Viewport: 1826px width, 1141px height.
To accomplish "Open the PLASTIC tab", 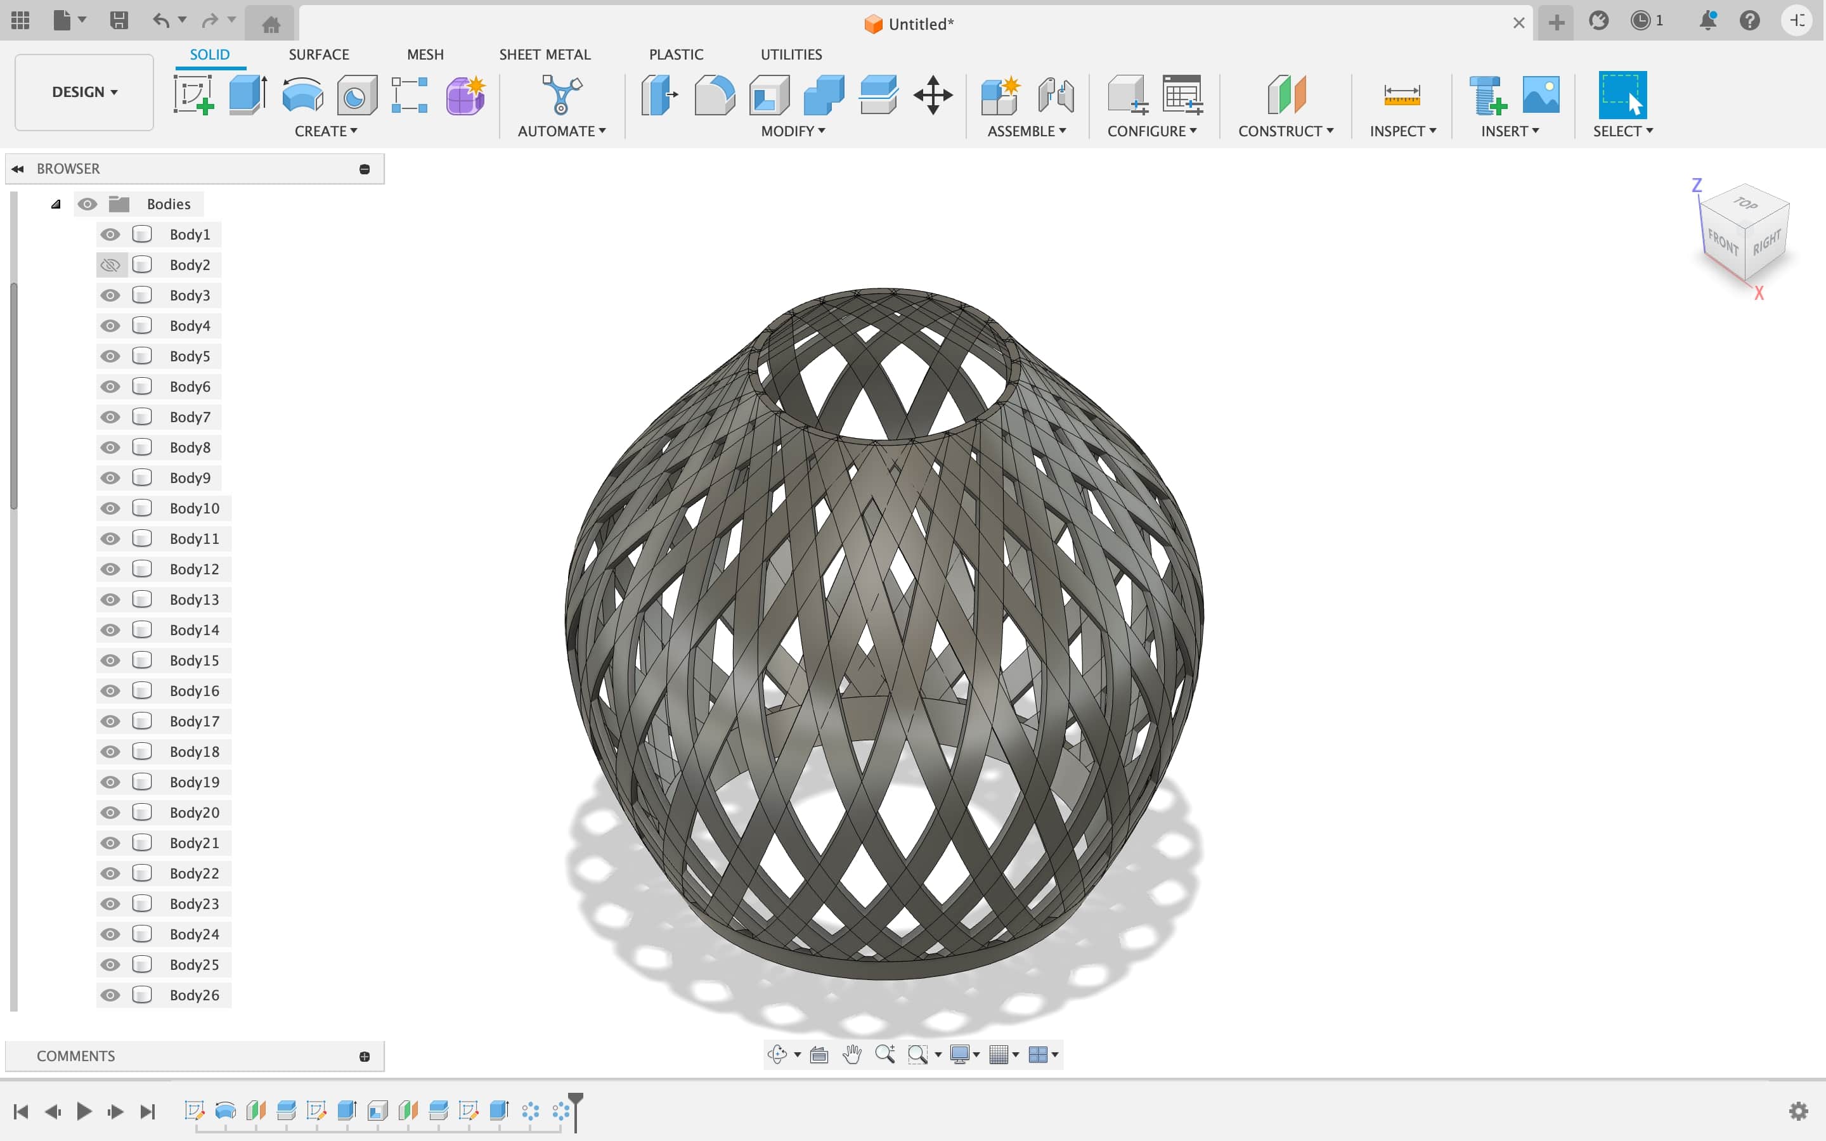I will 676,55.
